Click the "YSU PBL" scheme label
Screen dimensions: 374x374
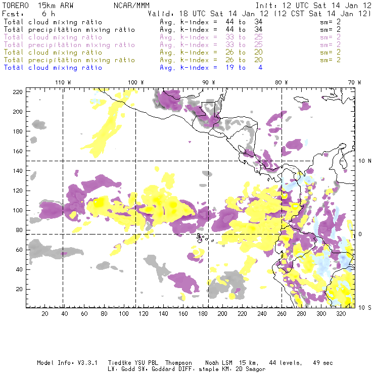[146, 363]
